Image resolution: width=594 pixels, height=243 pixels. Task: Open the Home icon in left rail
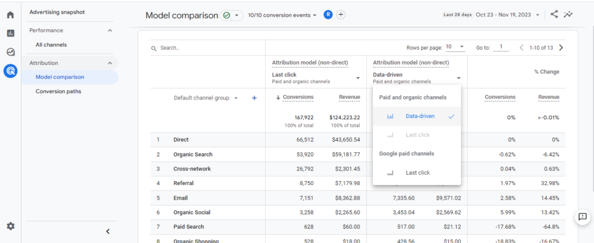coord(10,14)
